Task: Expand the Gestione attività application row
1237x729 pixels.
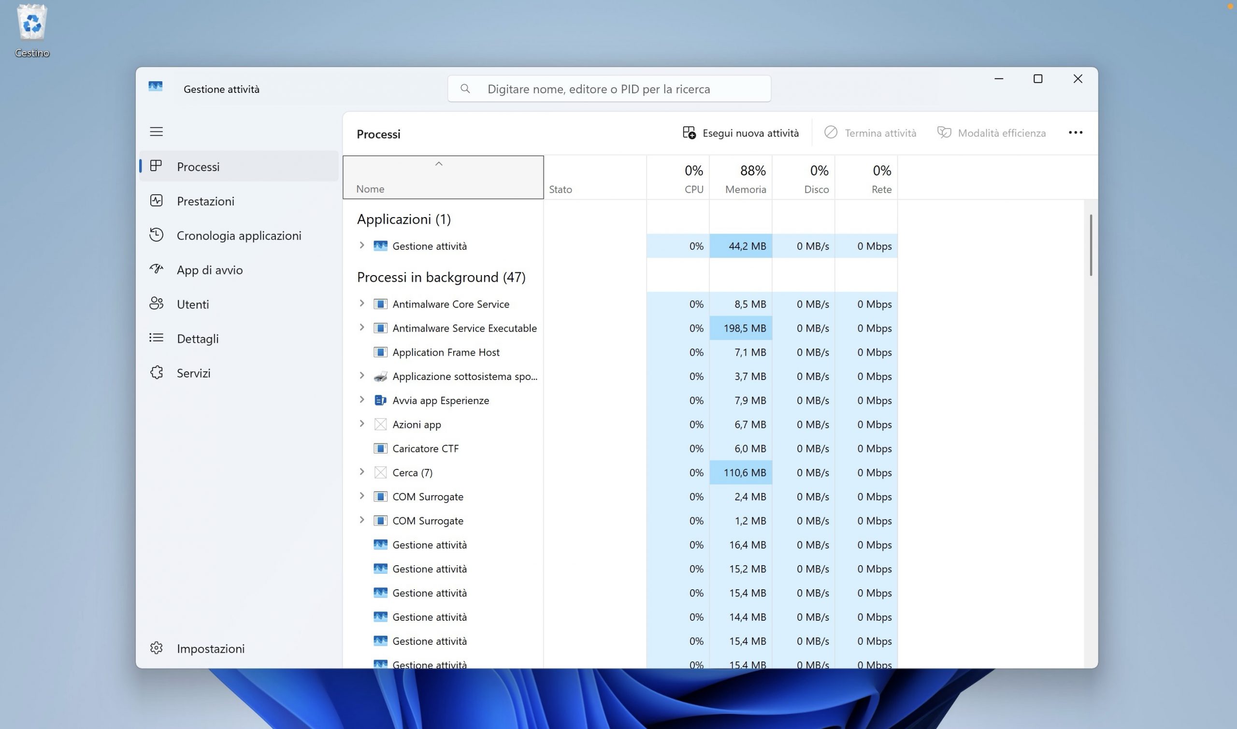Action: tap(362, 246)
